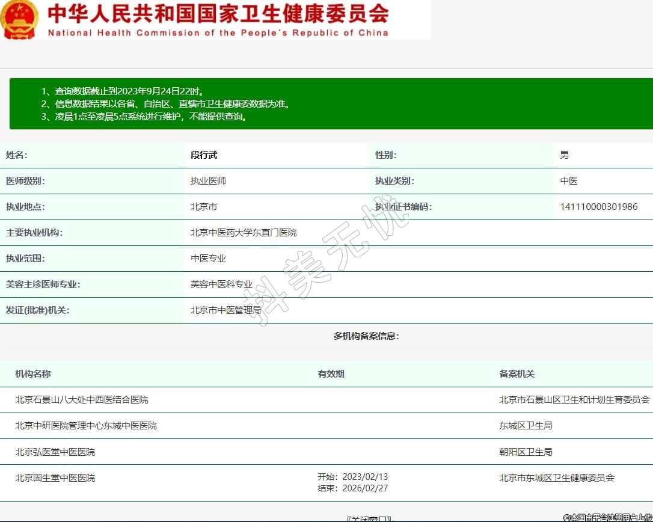Screen dimensions: 653x522
Task: Select the 北京弘医堂中医医院 row
Action: click(x=55, y=452)
